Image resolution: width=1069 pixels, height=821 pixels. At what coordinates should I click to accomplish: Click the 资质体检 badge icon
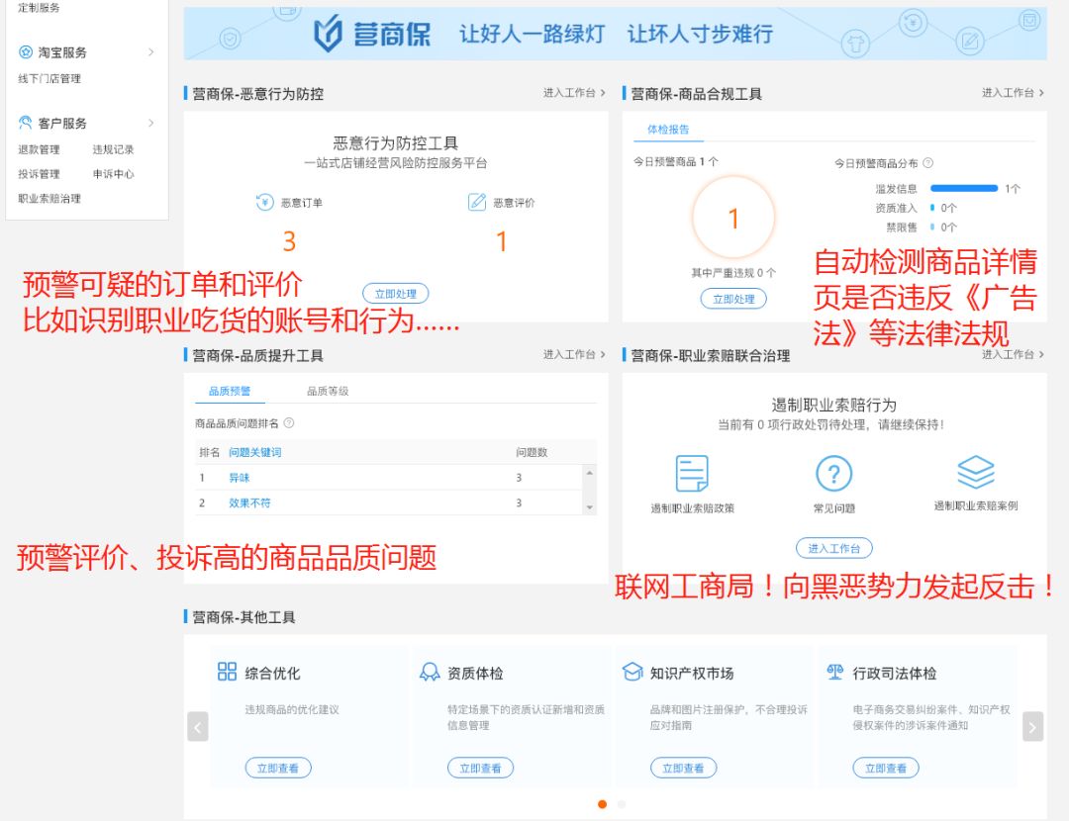tap(430, 672)
